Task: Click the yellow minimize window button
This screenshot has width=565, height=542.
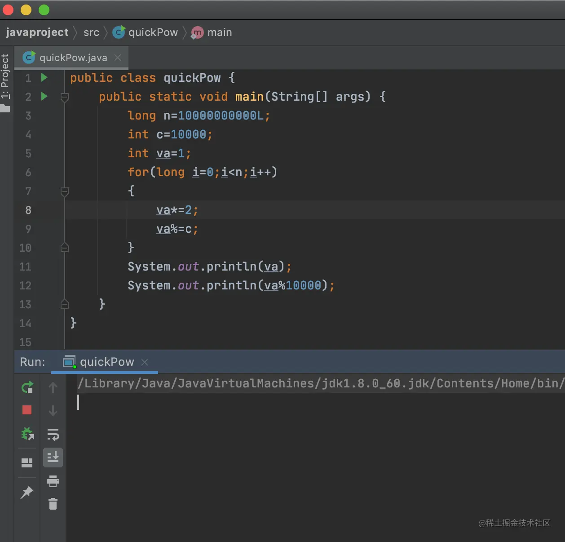Action: click(x=26, y=9)
